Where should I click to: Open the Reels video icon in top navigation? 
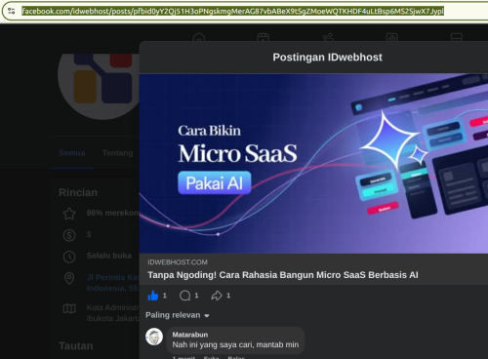point(264,37)
